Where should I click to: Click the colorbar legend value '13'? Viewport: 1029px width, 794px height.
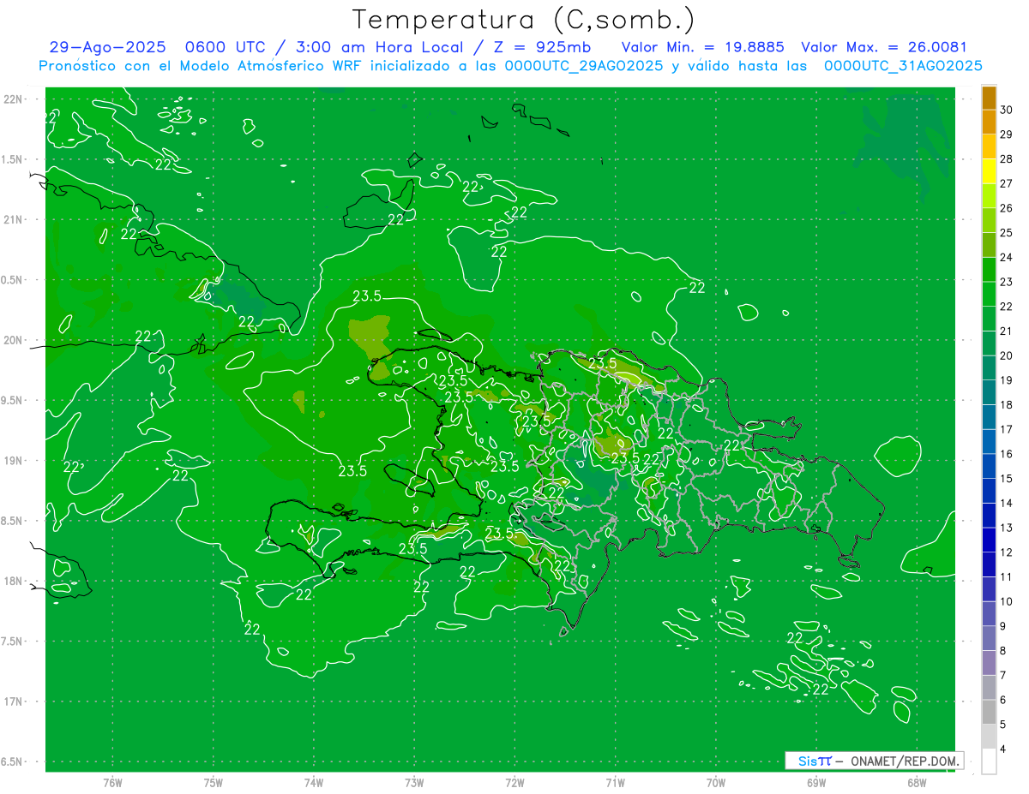click(1007, 528)
